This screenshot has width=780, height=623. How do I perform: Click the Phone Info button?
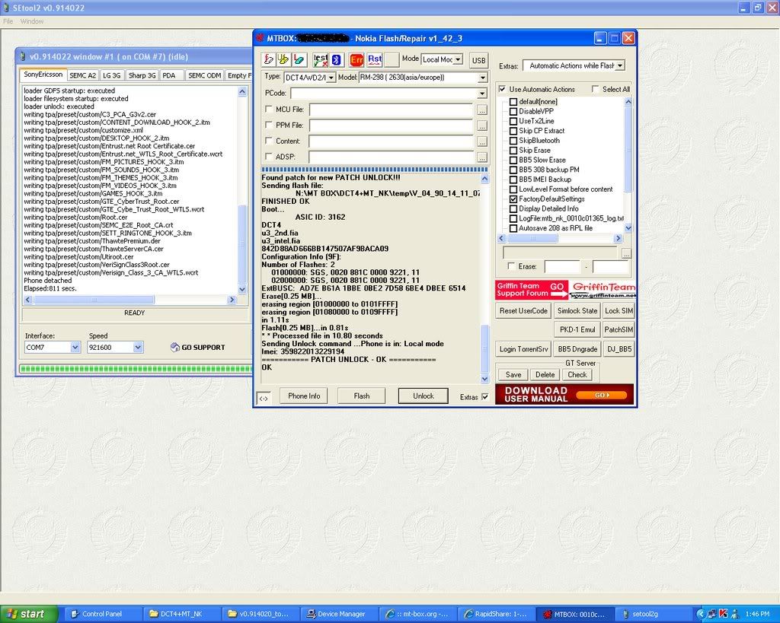pyautogui.click(x=304, y=396)
